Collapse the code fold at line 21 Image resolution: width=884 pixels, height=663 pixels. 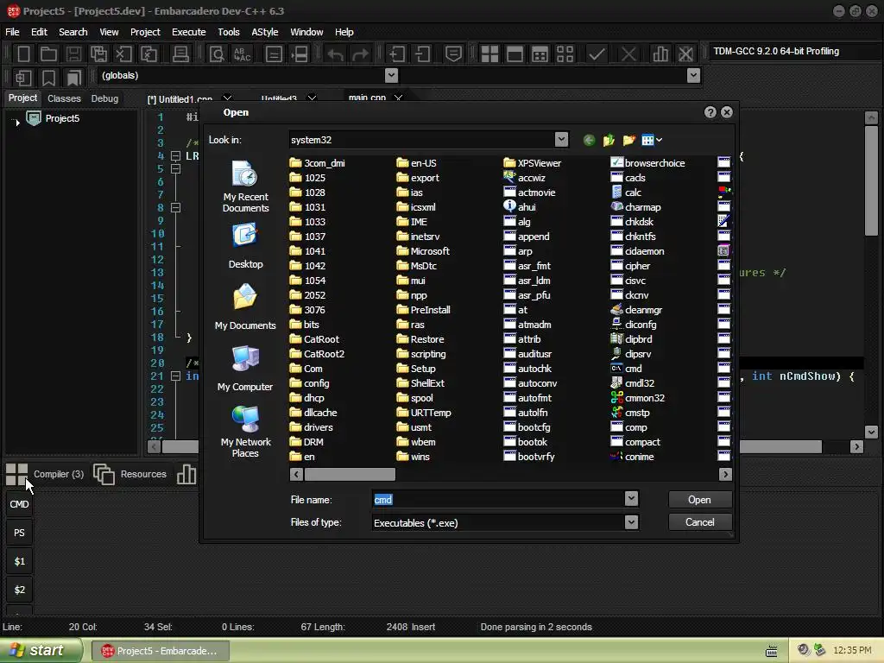[176, 376]
